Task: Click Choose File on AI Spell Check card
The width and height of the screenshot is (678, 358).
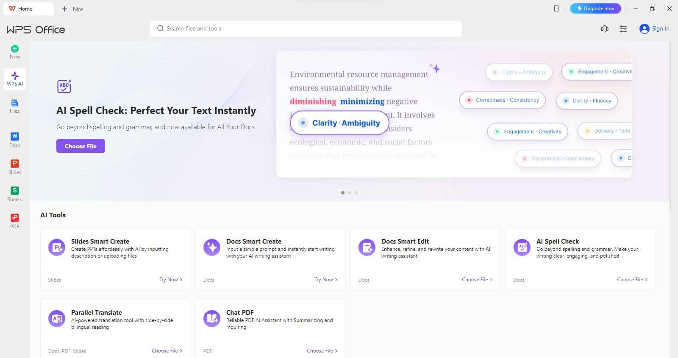Action: pyautogui.click(x=632, y=280)
